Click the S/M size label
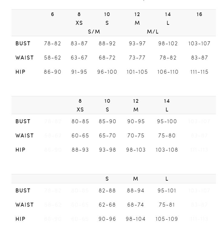Viewport: 224px width, 238px height. 94,31
